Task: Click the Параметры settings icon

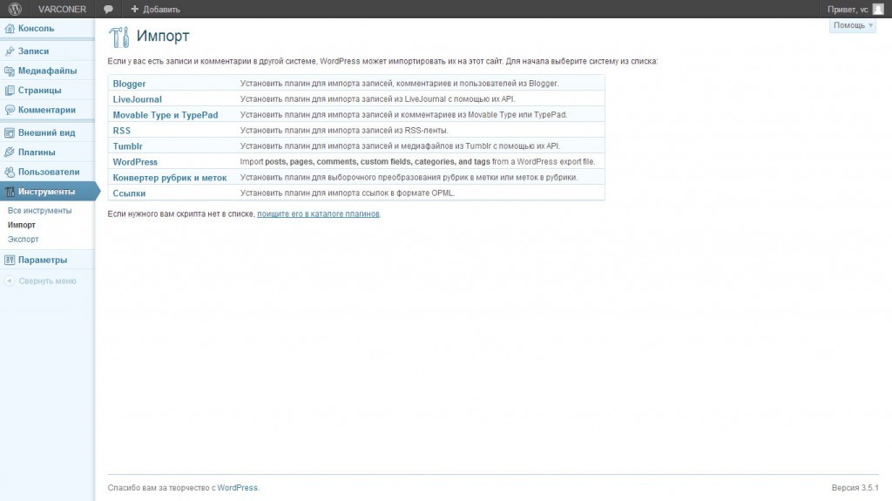Action: pyautogui.click(x=10, y=261)
